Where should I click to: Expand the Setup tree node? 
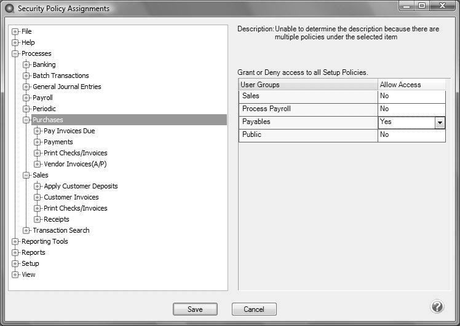pos(15,264)
